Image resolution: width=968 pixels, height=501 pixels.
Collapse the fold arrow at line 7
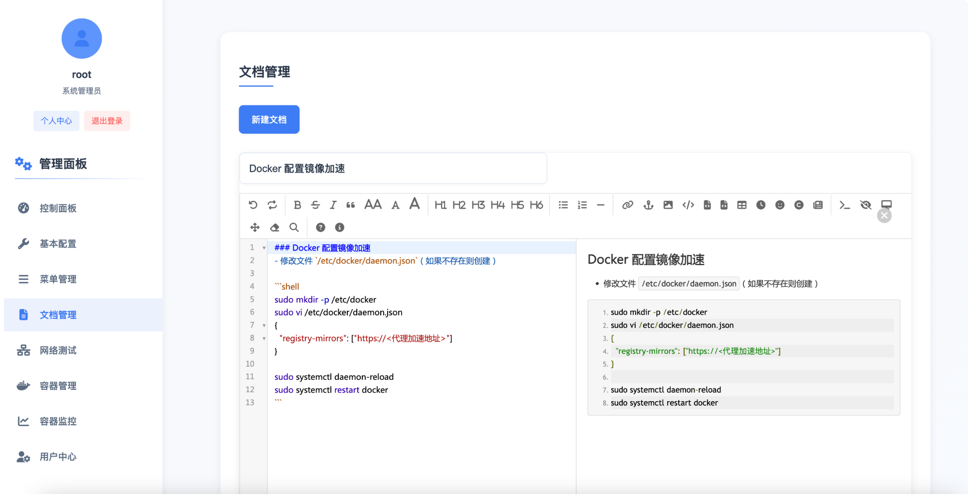click(264, 325)
